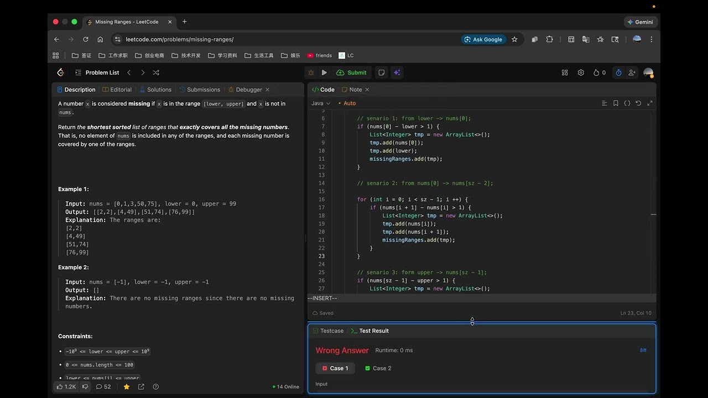The image size is (708, 398).
Task: Go to next problem arrow
Action: (142, 72)
